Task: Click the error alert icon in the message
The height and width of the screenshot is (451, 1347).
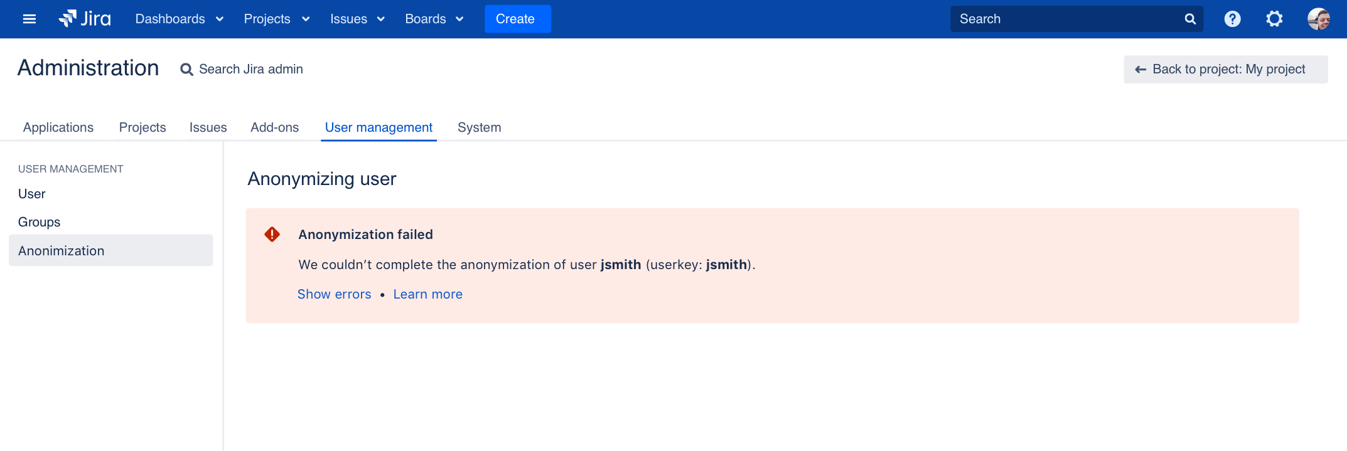Action: tap(271, 235)
